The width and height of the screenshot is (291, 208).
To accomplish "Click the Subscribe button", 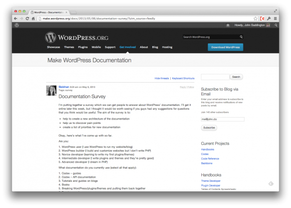I will click(x=209, y=128).
